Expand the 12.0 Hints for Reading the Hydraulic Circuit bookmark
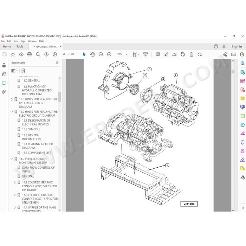This screenshot has width=246, height=246. pos(12,99)
